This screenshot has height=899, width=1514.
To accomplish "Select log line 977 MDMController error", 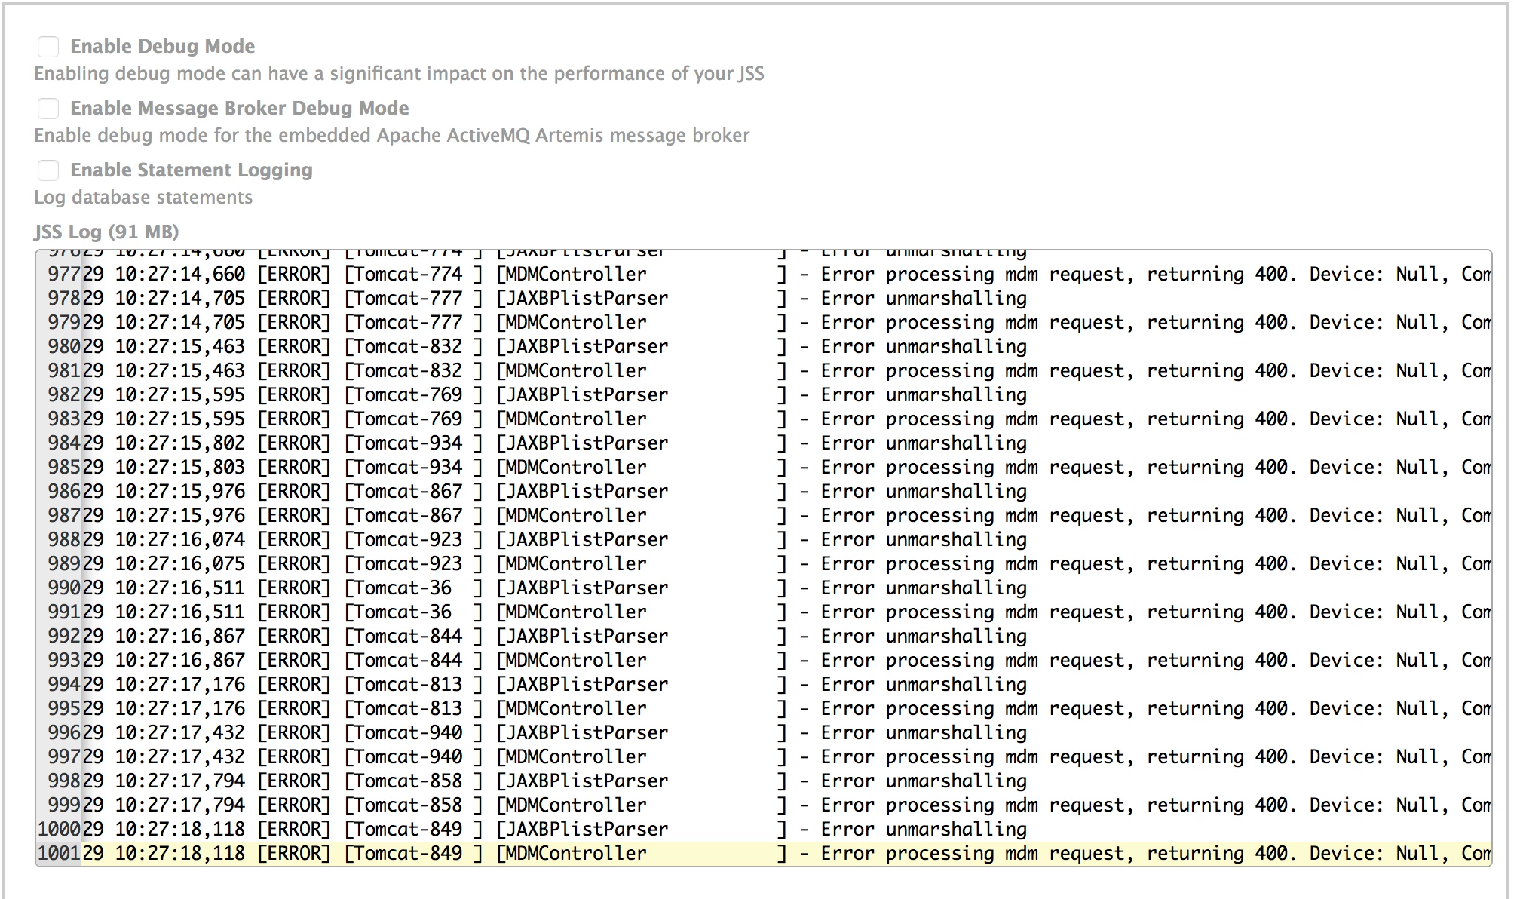I will tap(764, 275).
